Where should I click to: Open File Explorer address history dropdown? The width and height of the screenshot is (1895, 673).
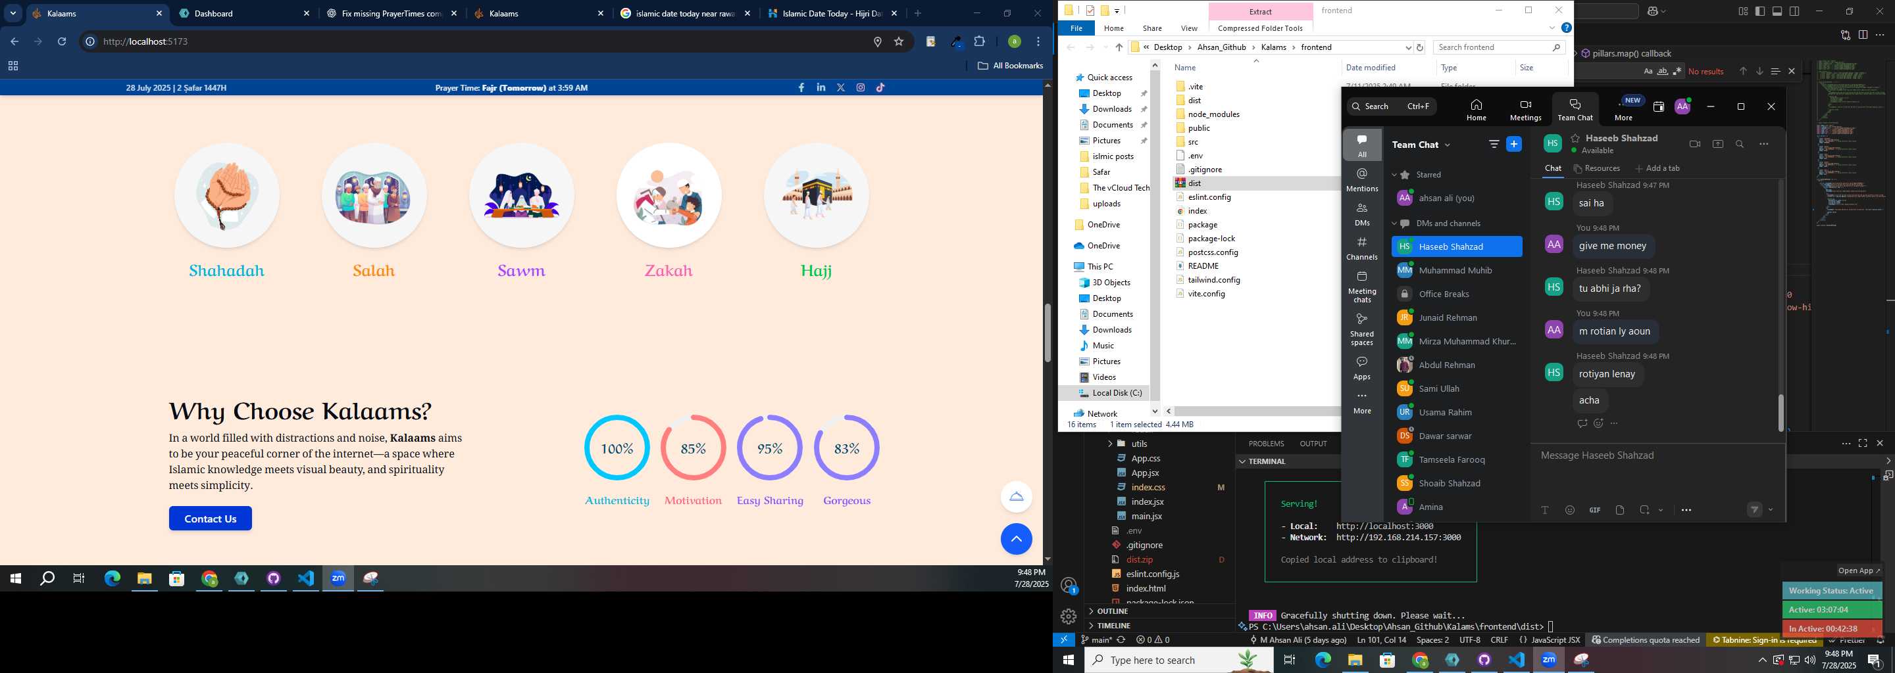(x=1408, y=47)
